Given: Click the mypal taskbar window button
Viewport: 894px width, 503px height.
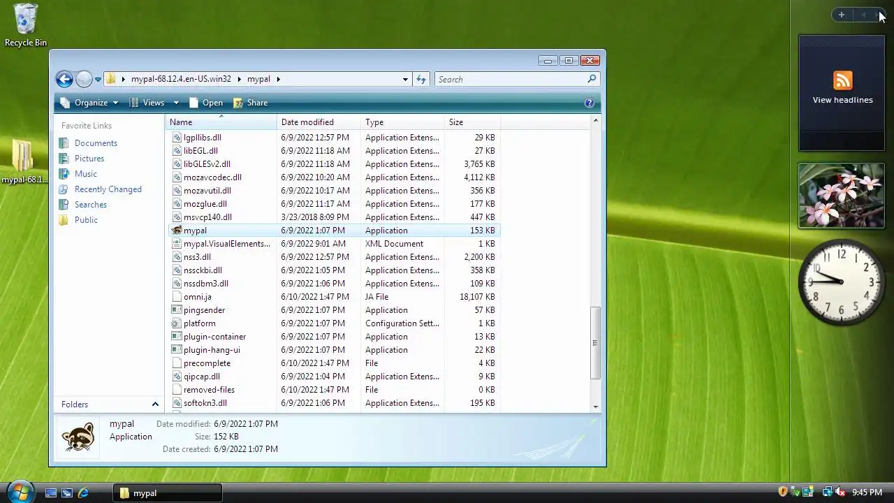Looking at the screenshot, I should [168, 493].
